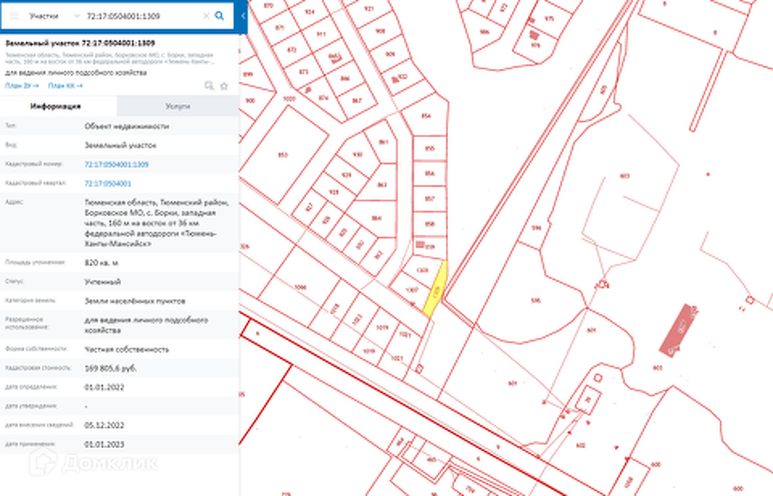
Task: Click the cadastral cost 169 805,6 руб.
Action: tap(110, 368)
